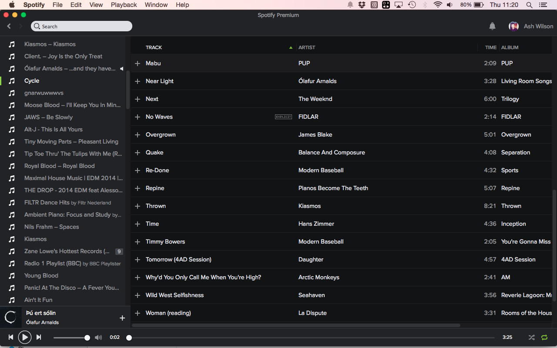Add Thrown track to your library
Screen dimensions: 557x348
coord(138,206)
